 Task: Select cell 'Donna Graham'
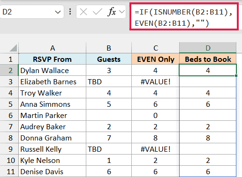tap(53, 138)
